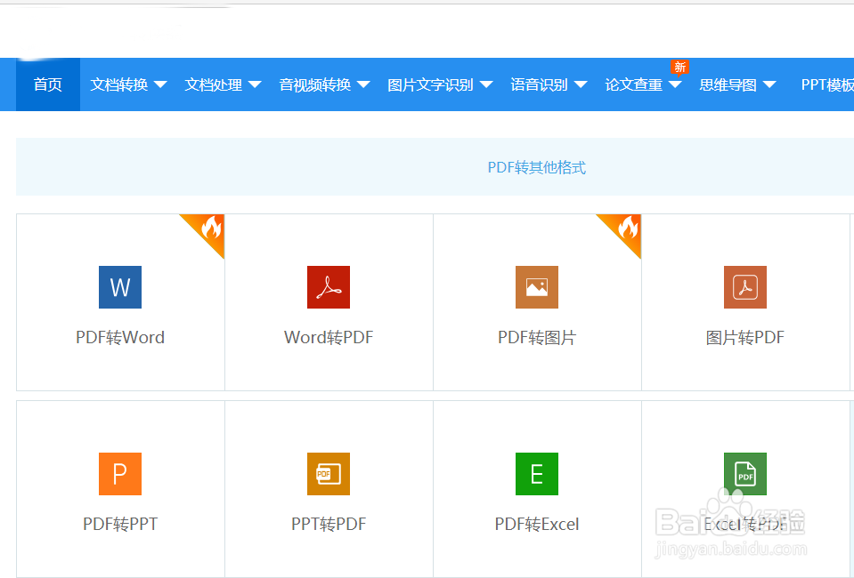Open the PDF转图片 text link
The height and width of the screenshot is (578, 854).
click(537, 338)
